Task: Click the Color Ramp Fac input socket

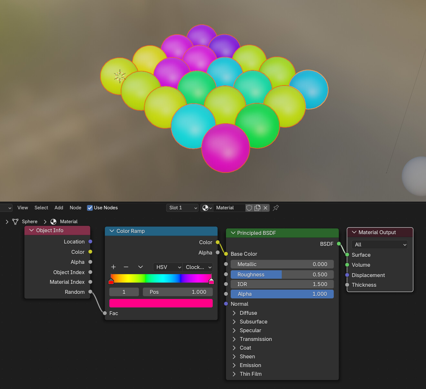Action: (105, 313)
